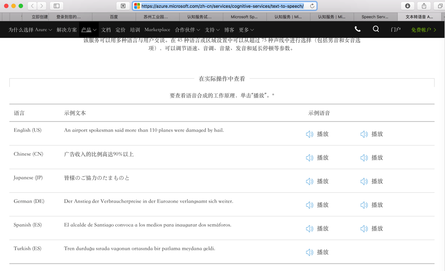Expand the 更多 dropdown
Viewport: 445px width, 271px height.
point(246,30)
